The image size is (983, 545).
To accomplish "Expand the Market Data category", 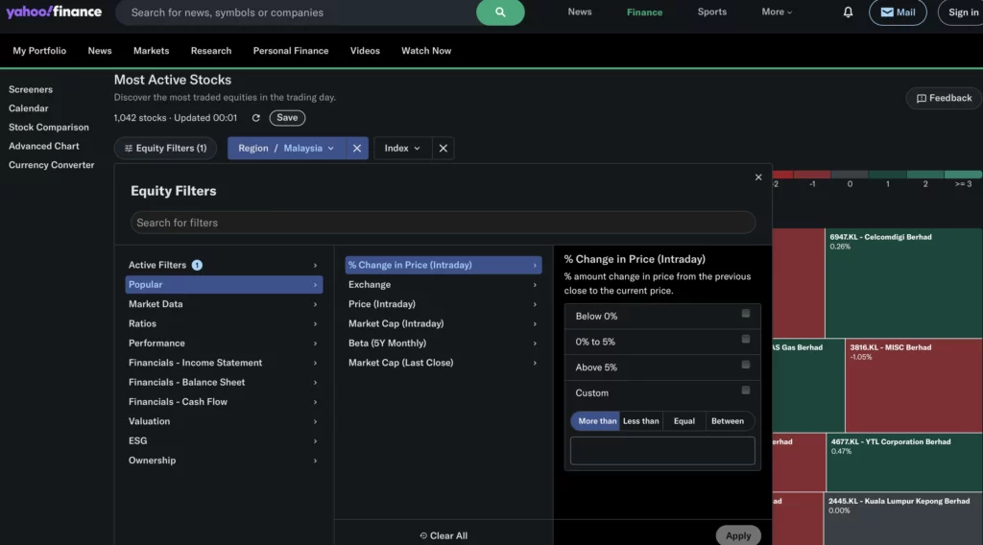I will tap(224, 304).
